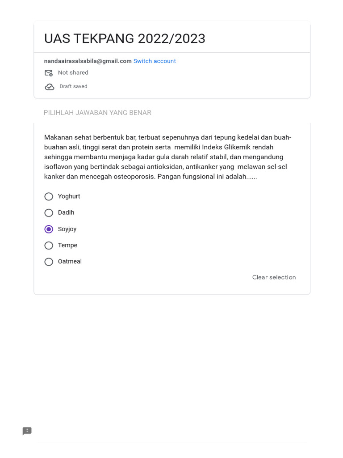
Task: Click the Dadih answer label text
Action: tap(66, 212)
